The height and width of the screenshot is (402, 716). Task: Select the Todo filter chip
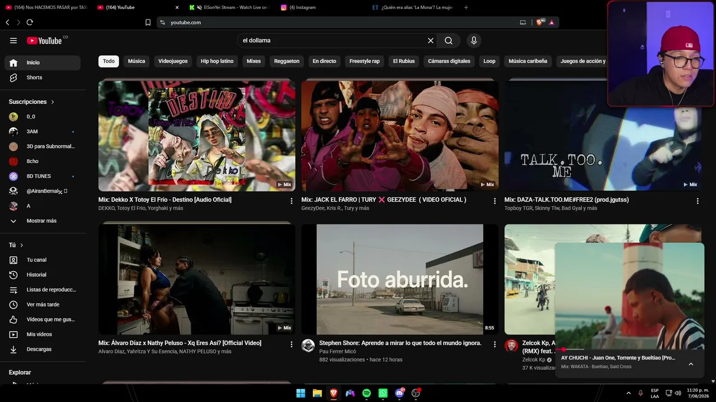click(109, 61)
